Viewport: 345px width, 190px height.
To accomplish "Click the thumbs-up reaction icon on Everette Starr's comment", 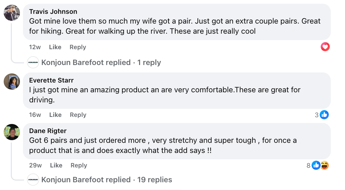I will click(324, 115).
